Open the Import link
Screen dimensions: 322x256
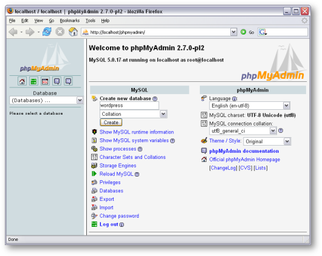(x=106, y=207)
